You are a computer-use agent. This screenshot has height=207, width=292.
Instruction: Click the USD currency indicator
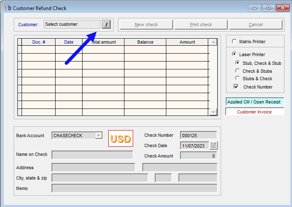click(x=121, y=138)
